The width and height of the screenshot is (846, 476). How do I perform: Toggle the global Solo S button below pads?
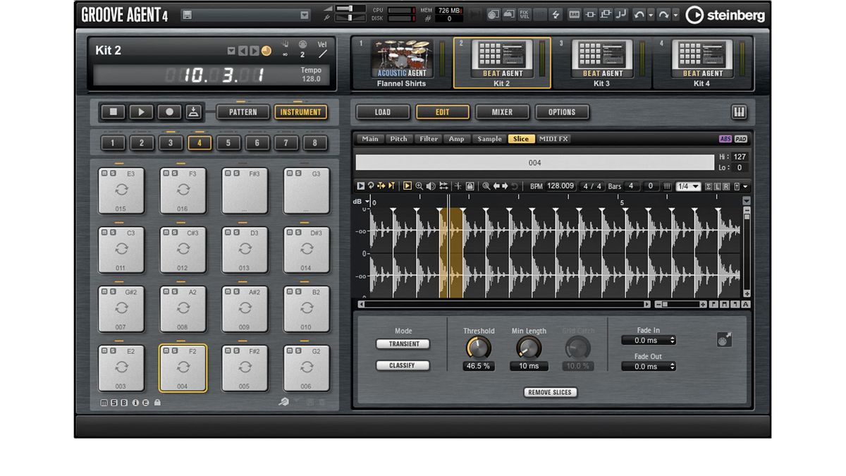point(114,403)
